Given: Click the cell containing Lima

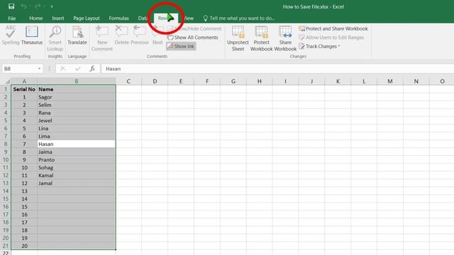Looking at the screenshot, I should [x=77, y=136].
